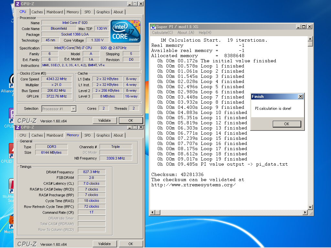
Task: Click the Super PI horizontal scrollbar right arrow
Action: pyautogui.click(x=305, y=212)
